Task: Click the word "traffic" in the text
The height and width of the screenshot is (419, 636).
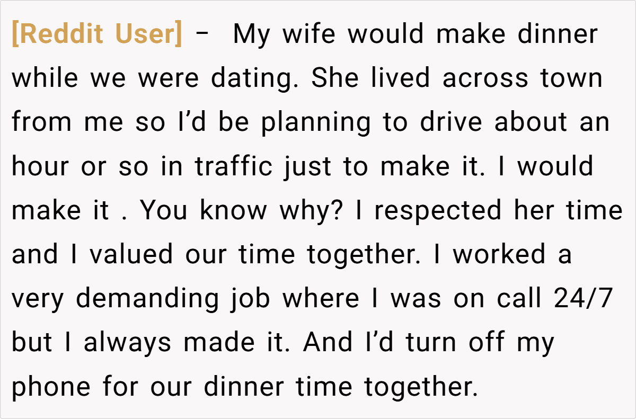Action: 234,167
